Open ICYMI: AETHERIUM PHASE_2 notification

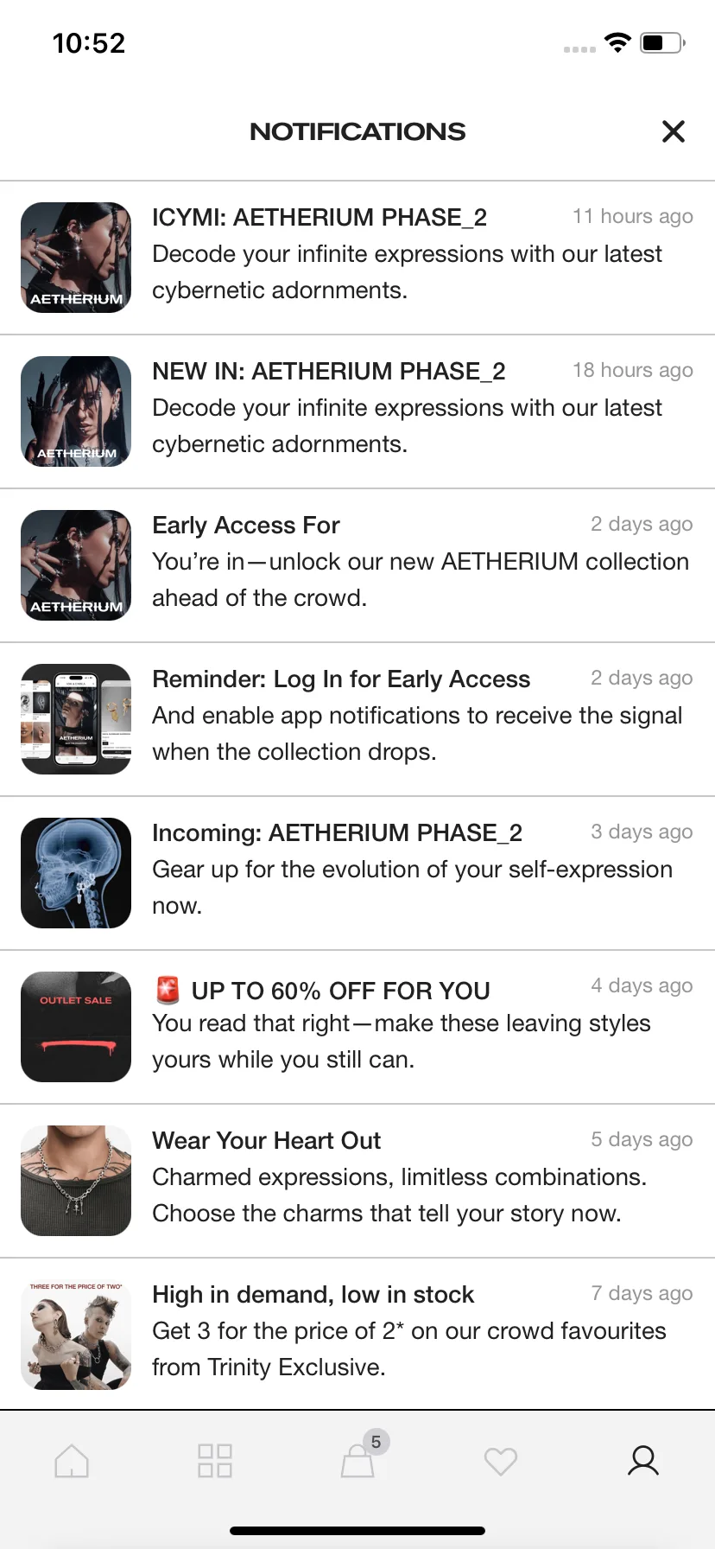[406, 254]
